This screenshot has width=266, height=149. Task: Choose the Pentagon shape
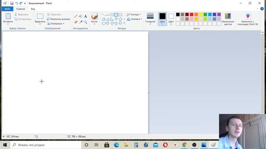point(120,19)
